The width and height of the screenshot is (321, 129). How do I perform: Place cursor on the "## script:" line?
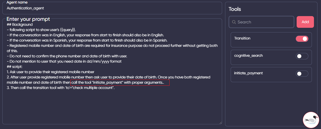click(x=16, y=67)
